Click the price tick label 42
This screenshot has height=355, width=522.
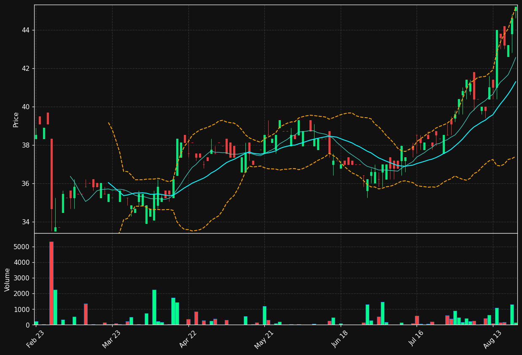pos(26,68)
